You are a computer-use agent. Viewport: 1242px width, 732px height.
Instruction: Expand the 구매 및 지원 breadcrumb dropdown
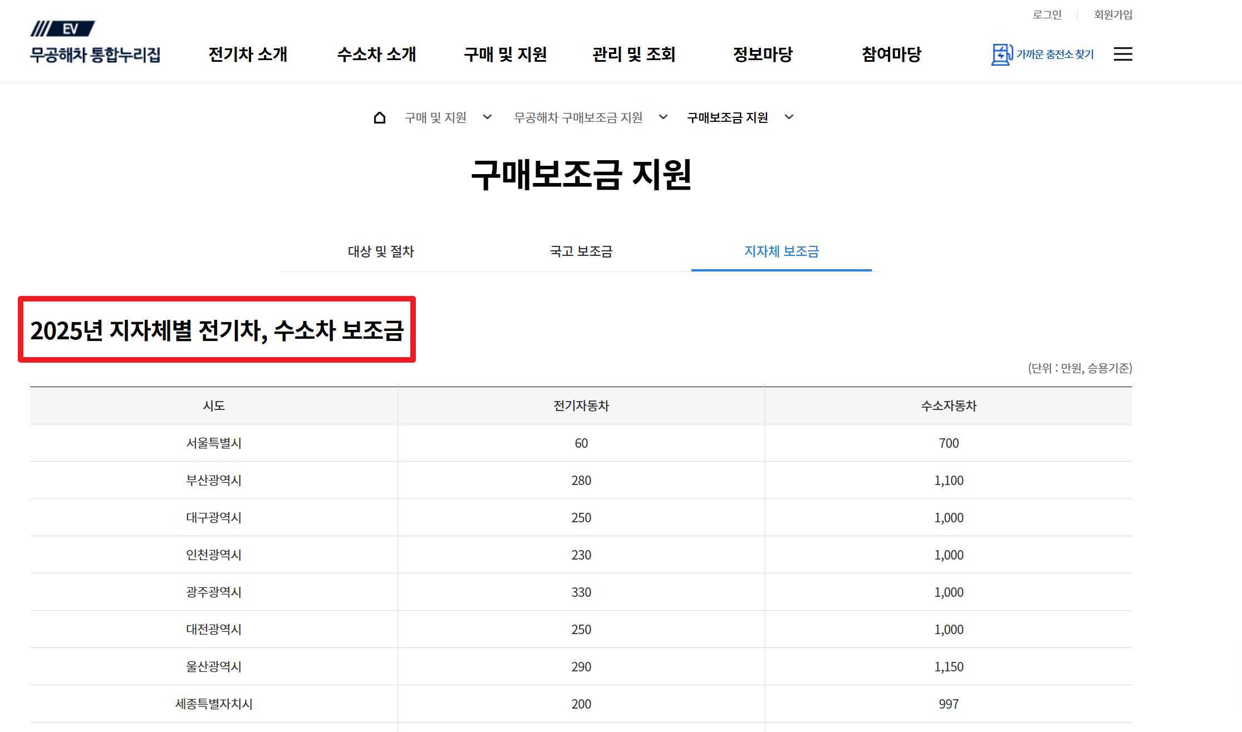(488, 117)
